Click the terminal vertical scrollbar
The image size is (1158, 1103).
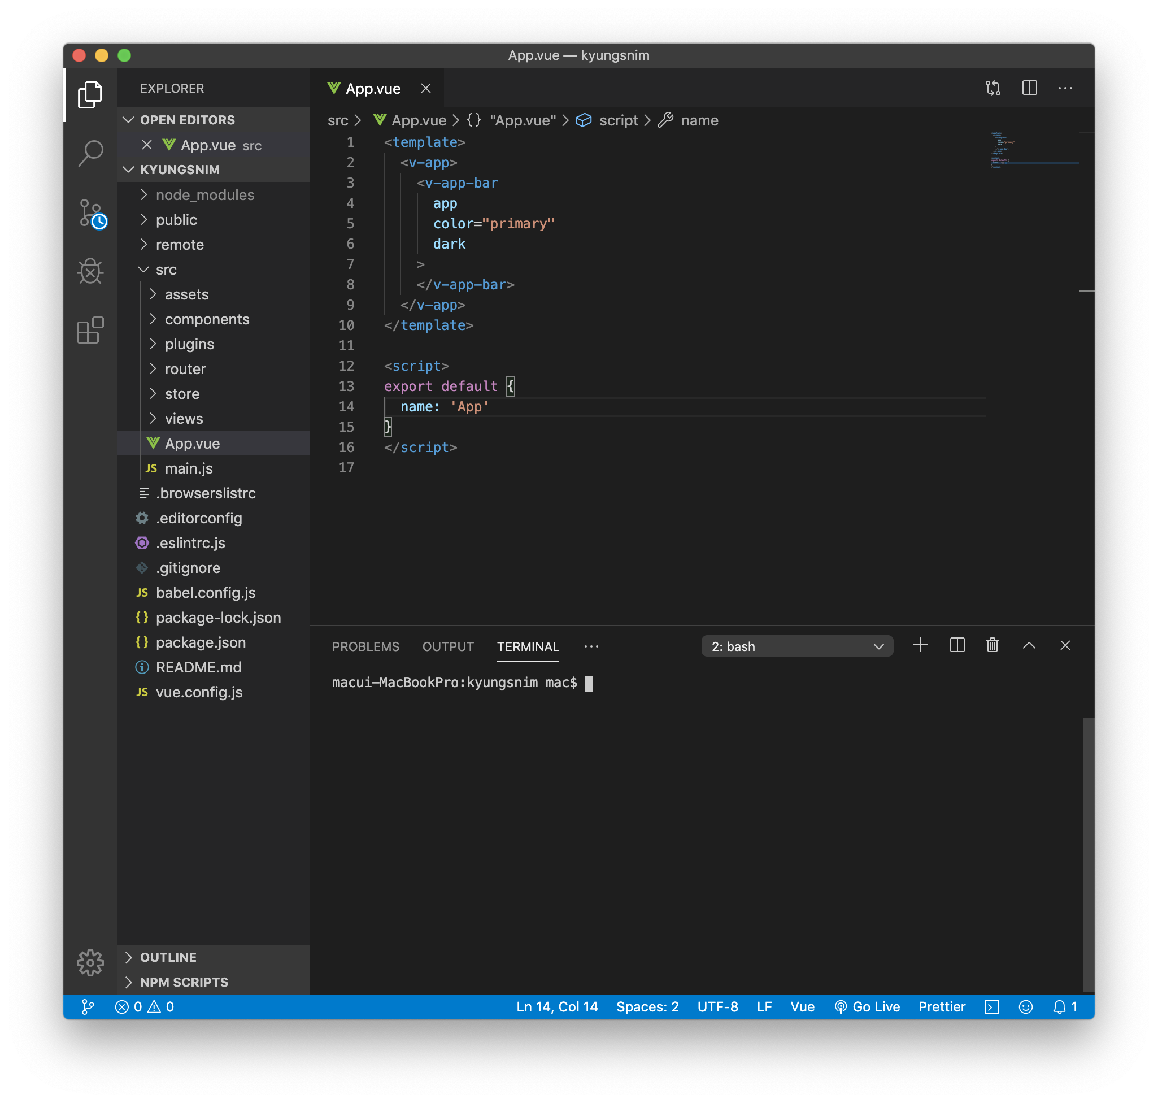(1088, 853)
